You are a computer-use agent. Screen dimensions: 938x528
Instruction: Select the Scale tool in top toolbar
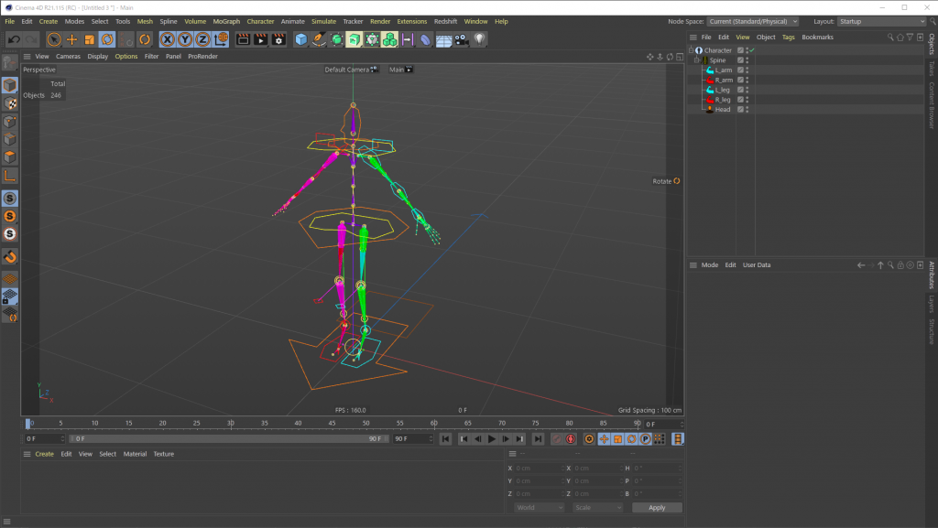89,39
